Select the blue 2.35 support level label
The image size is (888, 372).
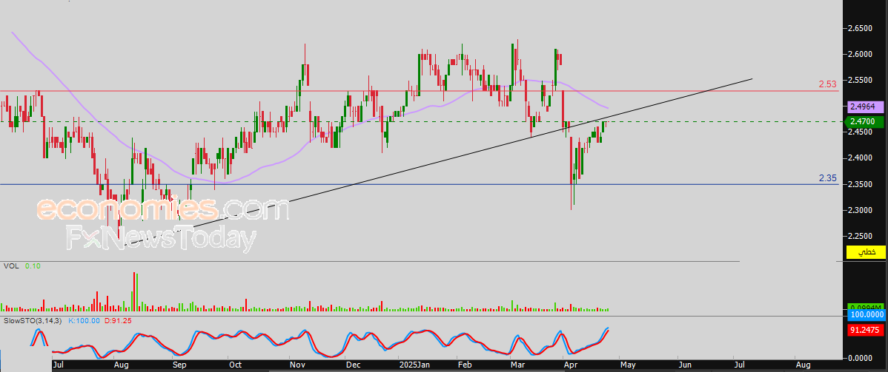tap(827, 178)
